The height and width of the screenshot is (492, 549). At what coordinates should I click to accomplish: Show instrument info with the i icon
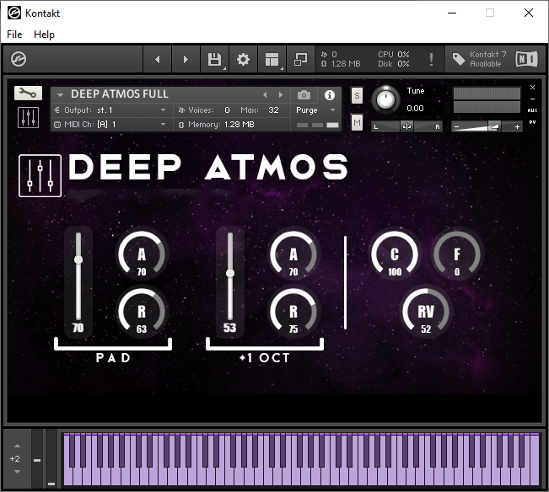(330, 94)
